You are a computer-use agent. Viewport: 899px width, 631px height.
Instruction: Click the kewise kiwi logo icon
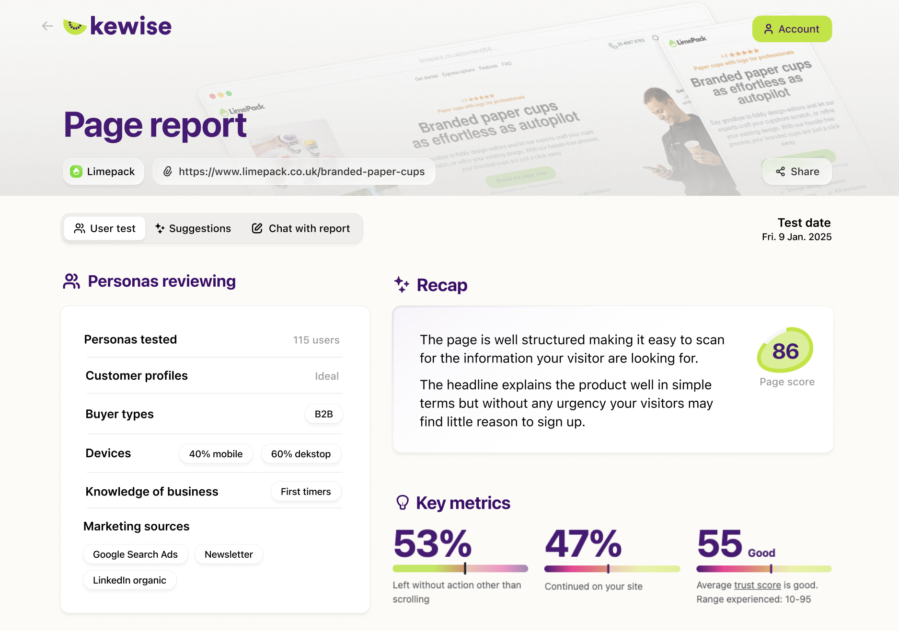pyautogui.click(x=75, y=26)
